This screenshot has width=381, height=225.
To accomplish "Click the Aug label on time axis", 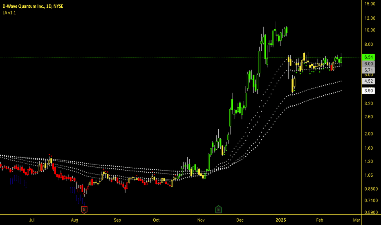I will [x=74, y=220].
